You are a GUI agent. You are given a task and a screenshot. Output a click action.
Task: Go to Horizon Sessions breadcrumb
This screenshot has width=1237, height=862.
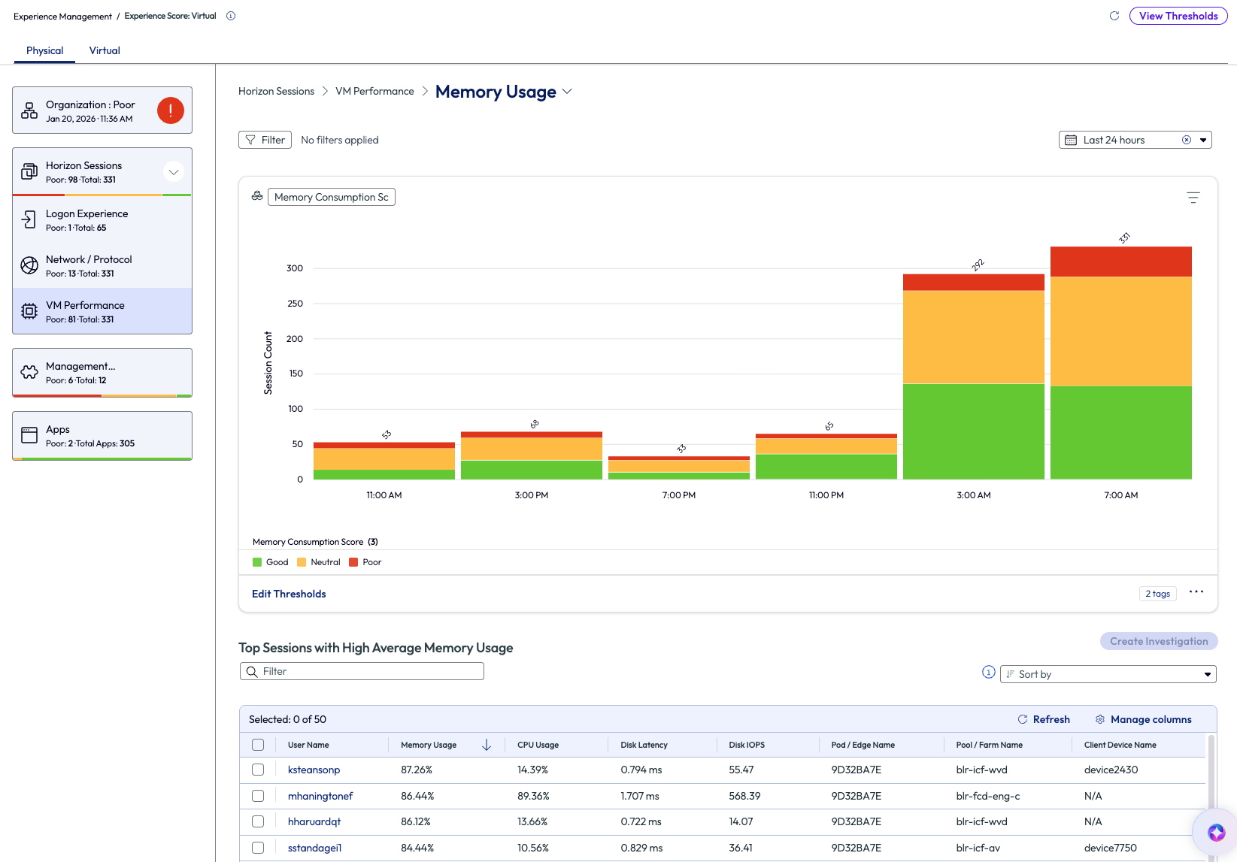pos(276,91)
